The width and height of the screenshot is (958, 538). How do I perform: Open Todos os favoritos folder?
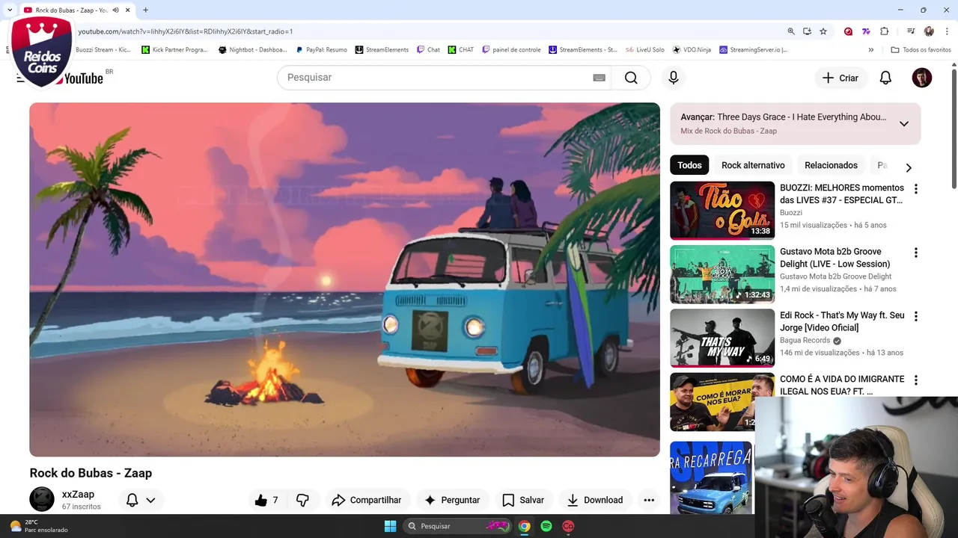coord(921,50)
